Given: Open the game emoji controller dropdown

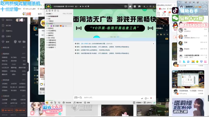Looking at the screenshot, I should coord(76,97).
